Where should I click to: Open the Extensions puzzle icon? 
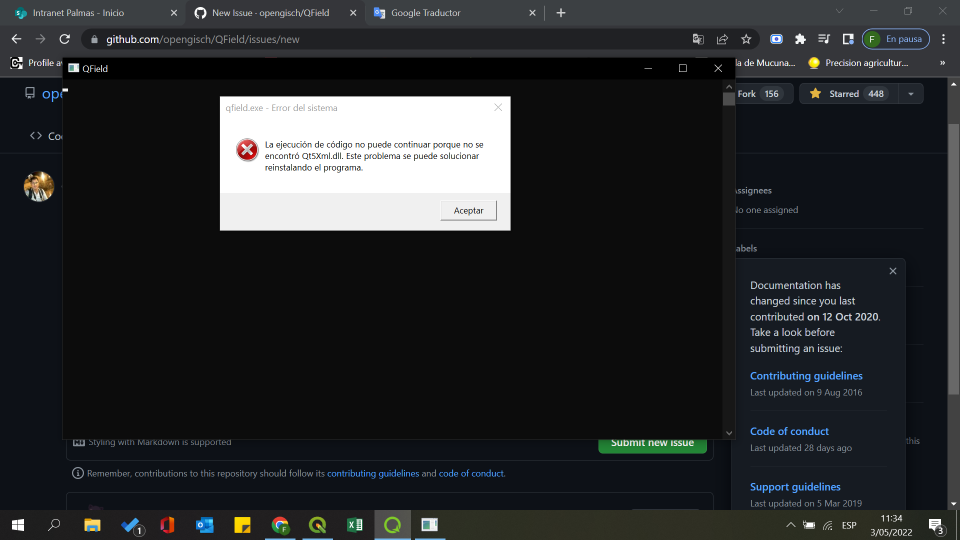click(x=800, y=39)
